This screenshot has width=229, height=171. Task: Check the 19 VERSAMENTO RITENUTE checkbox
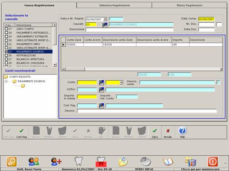coord(6,37)
